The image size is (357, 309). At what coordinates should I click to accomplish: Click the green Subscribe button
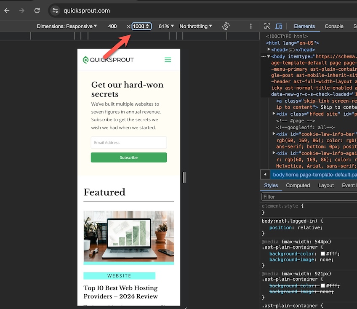coord(129,157)
